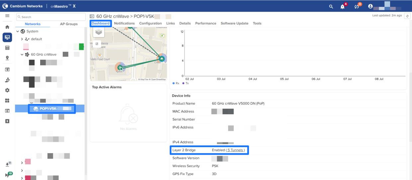412x180 pixels.
Task: Toggle the Tx series in chart legend
Action: [x=184, y=83]
